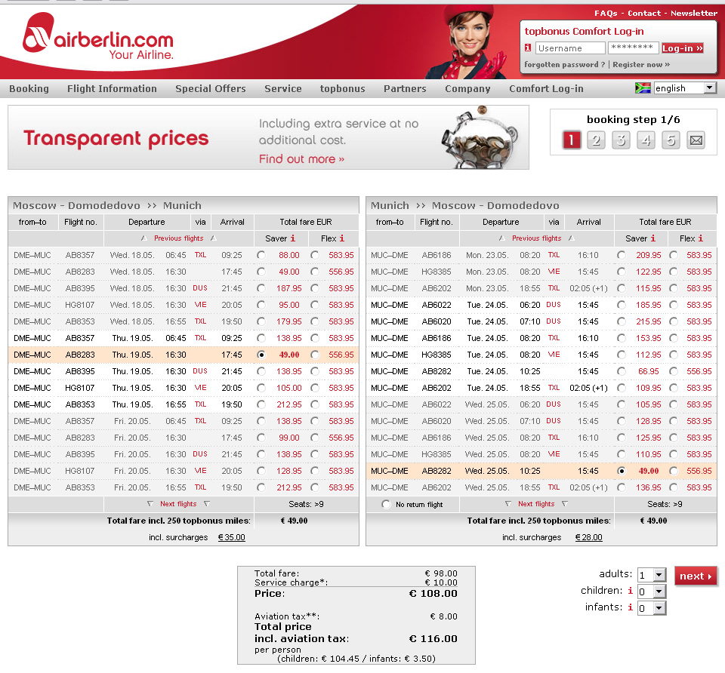Select Saver 209.95 for Mon 23.05 AB6186

pos(622,255)
